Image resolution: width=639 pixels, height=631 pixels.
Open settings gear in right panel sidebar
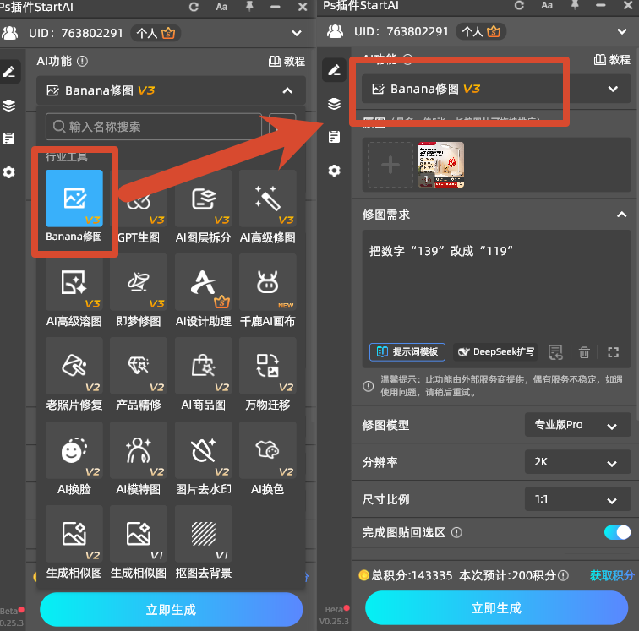click(x=334, y=171)
